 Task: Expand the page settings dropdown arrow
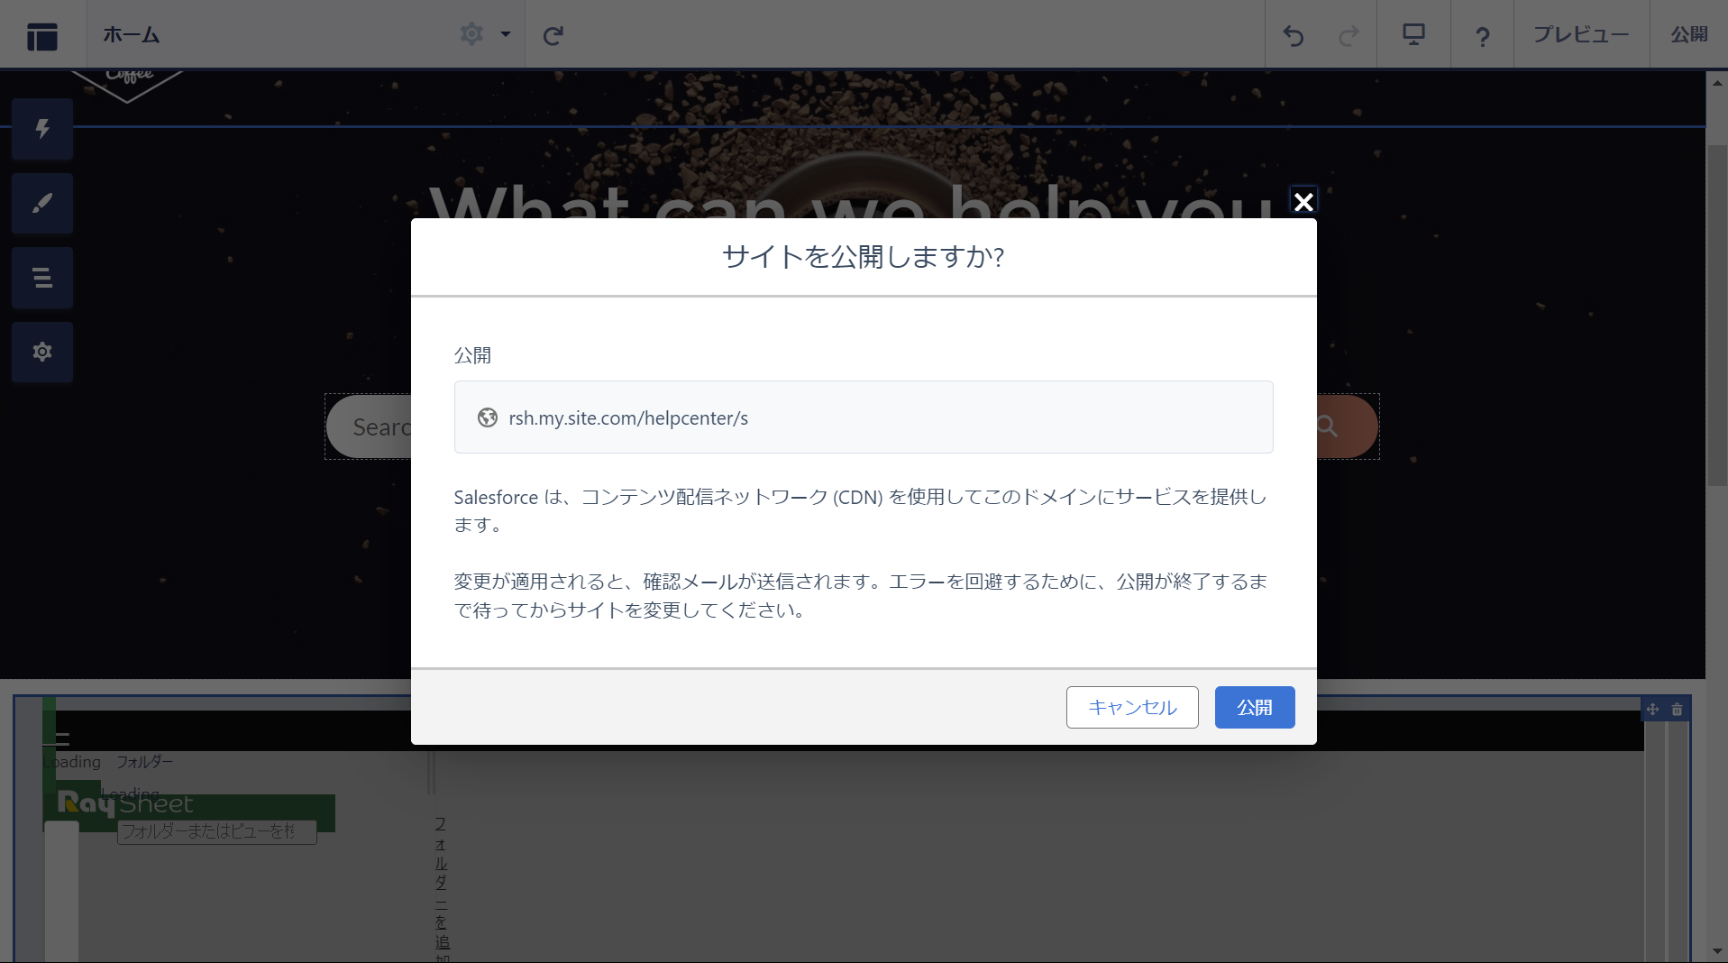point(506,34)
